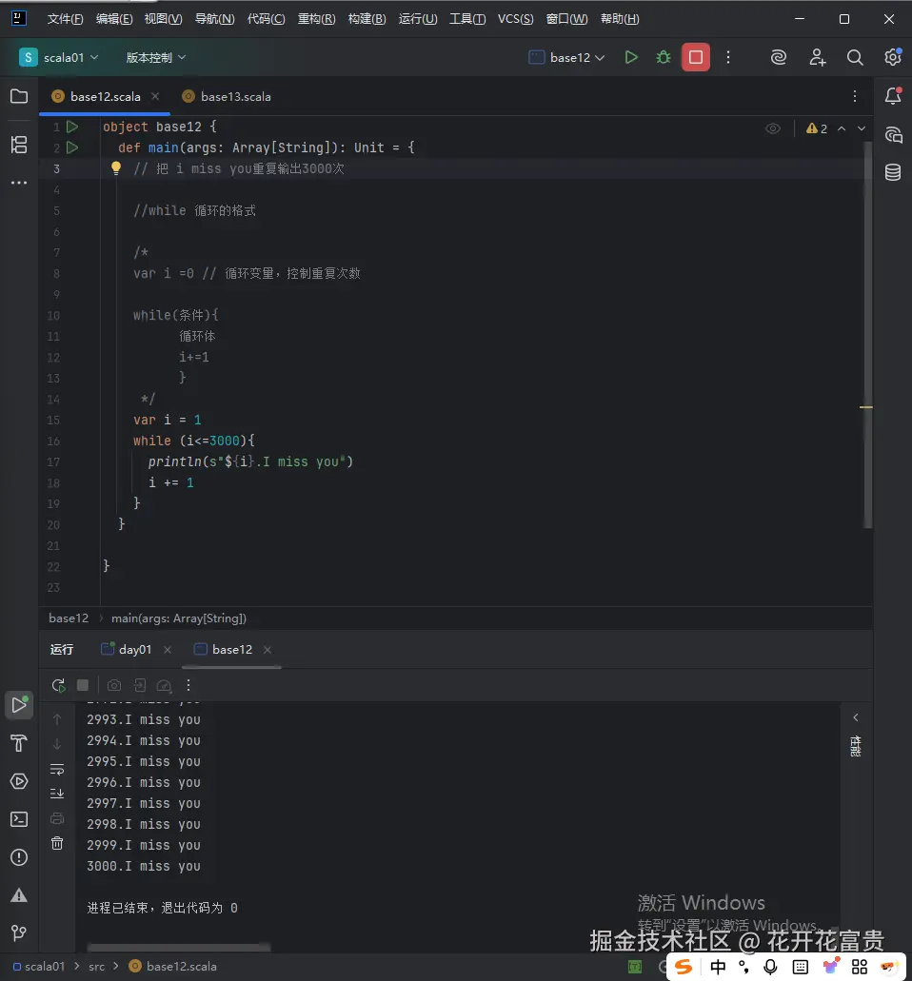Open the base12 run configuration dropdown
Image resolution: width=912 pixels, height=981 pixels.
coord(566,57)
